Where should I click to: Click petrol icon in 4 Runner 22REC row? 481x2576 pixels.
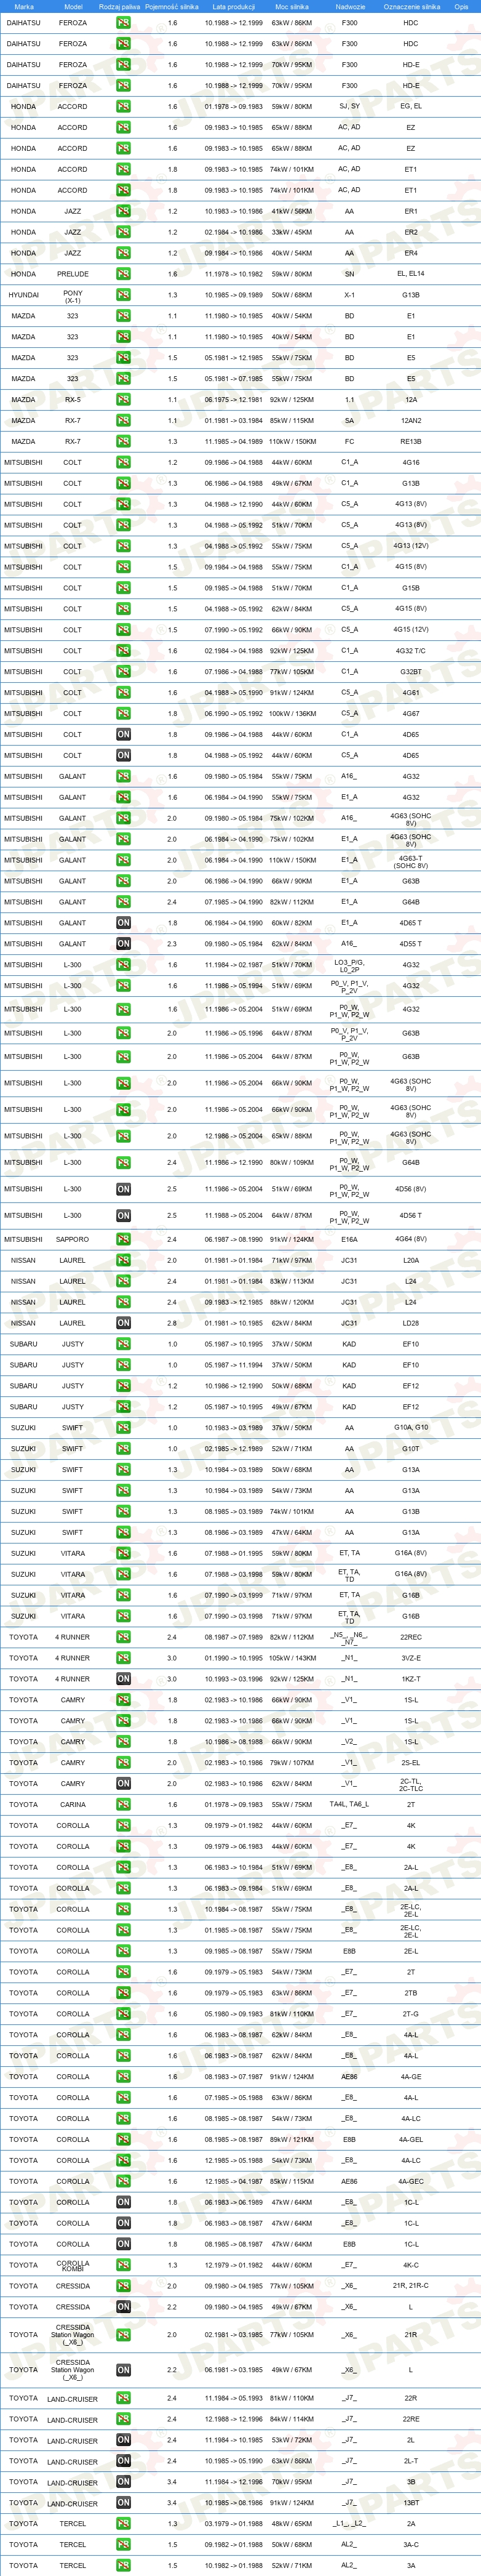[x=123, y=1637]
